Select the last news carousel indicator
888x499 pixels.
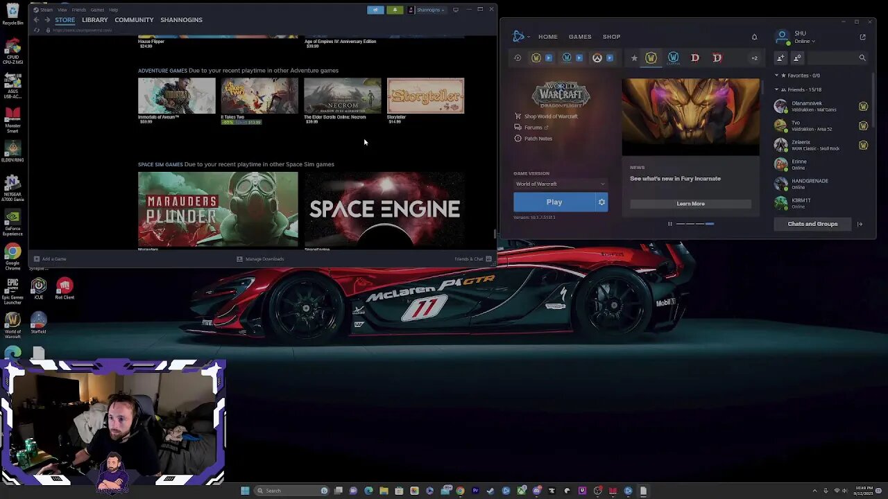709,224
